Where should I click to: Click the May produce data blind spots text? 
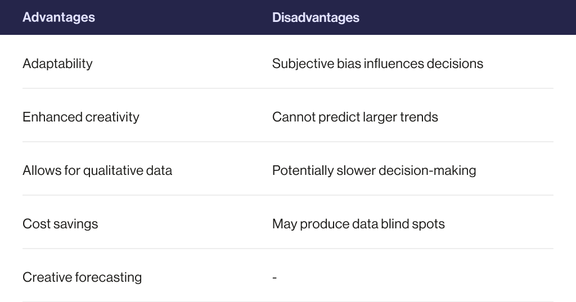358,224
